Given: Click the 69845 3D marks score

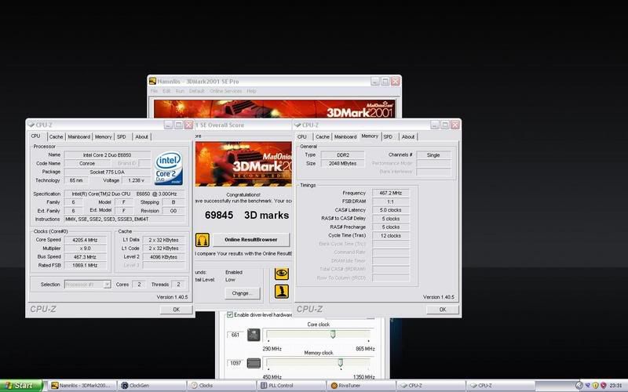Looking at the screenshot, I should [x=246, y=215].
